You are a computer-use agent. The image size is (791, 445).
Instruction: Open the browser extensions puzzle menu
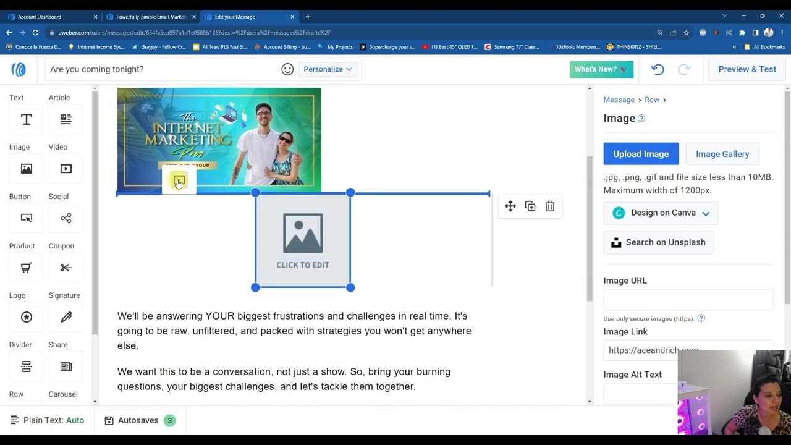coord(742,33)
